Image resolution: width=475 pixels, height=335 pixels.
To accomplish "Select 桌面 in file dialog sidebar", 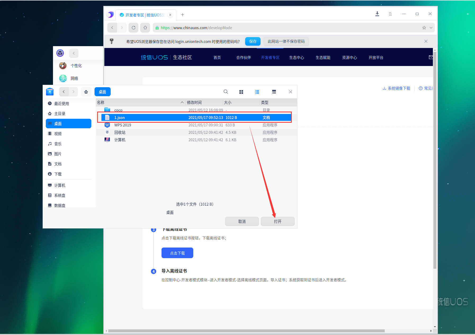I will click(69, 124).
